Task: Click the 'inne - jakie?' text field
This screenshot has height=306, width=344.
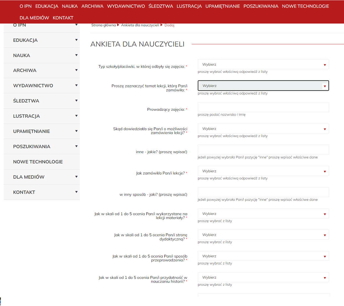Action: click(x=263, y=150)
